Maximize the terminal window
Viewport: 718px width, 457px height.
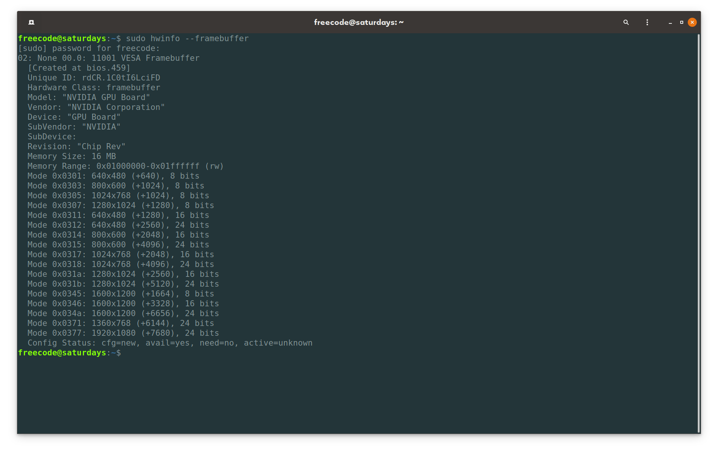click(x=682, y=22)
